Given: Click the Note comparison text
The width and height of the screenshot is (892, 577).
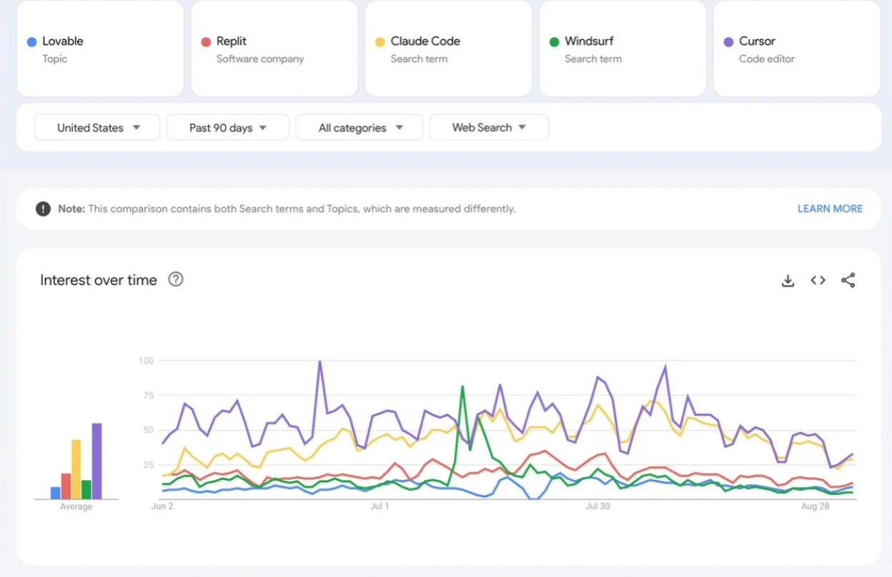Looking at the screenshot, I should pos(287,209).
